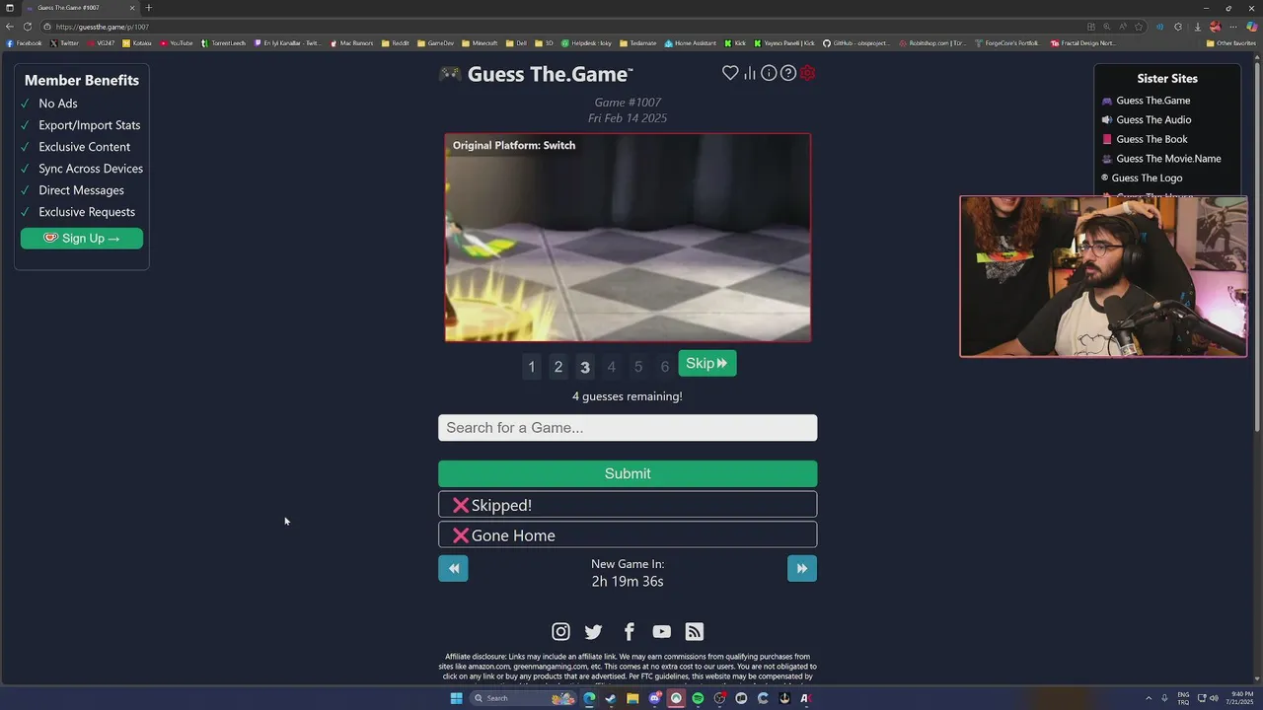Open the Tedarmate bookmarks folder

coord(637,43)
